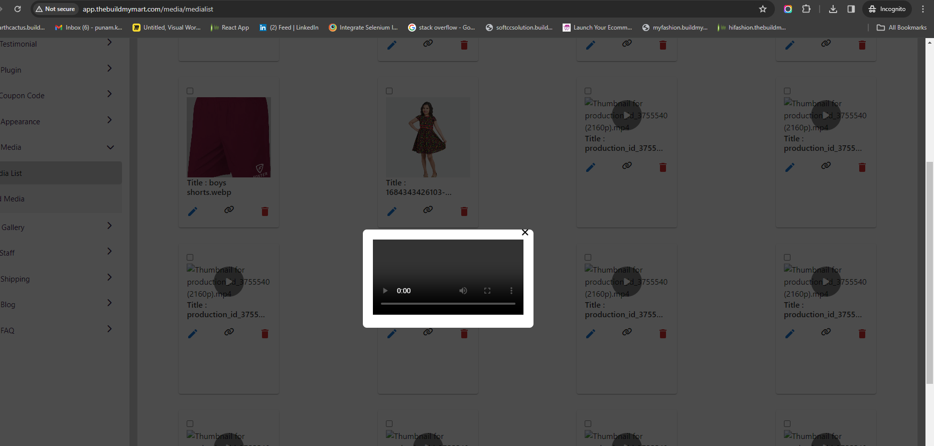Image resolution: width=934 pixels, height=446 pixels.
Task: Open hifashion.thebuildm bookmark
Action: click(752, 28)
